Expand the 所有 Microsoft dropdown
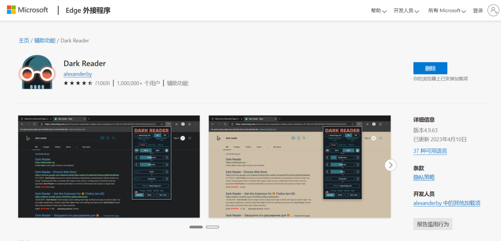 pyautogui.click(x=447, y=11)
